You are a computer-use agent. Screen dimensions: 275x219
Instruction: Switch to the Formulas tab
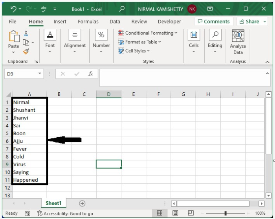click(x=88, y=22)
